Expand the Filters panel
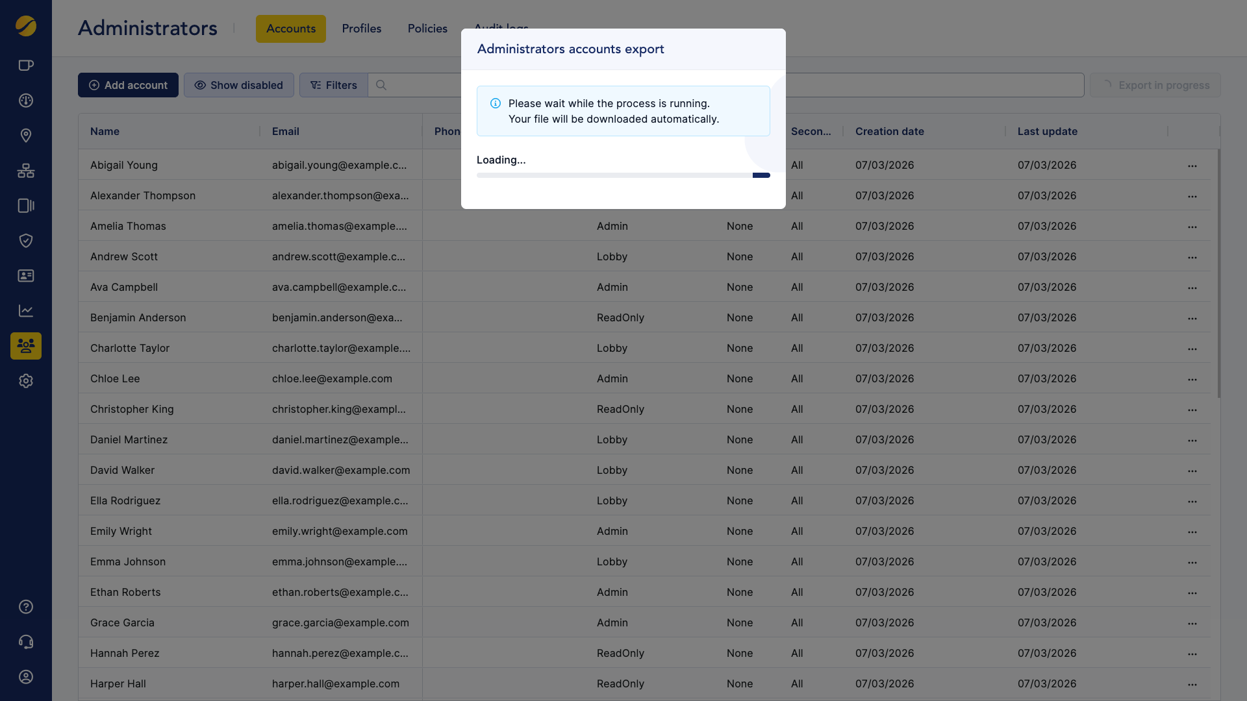Viewport: 1247px width, 701px height. 334,85
